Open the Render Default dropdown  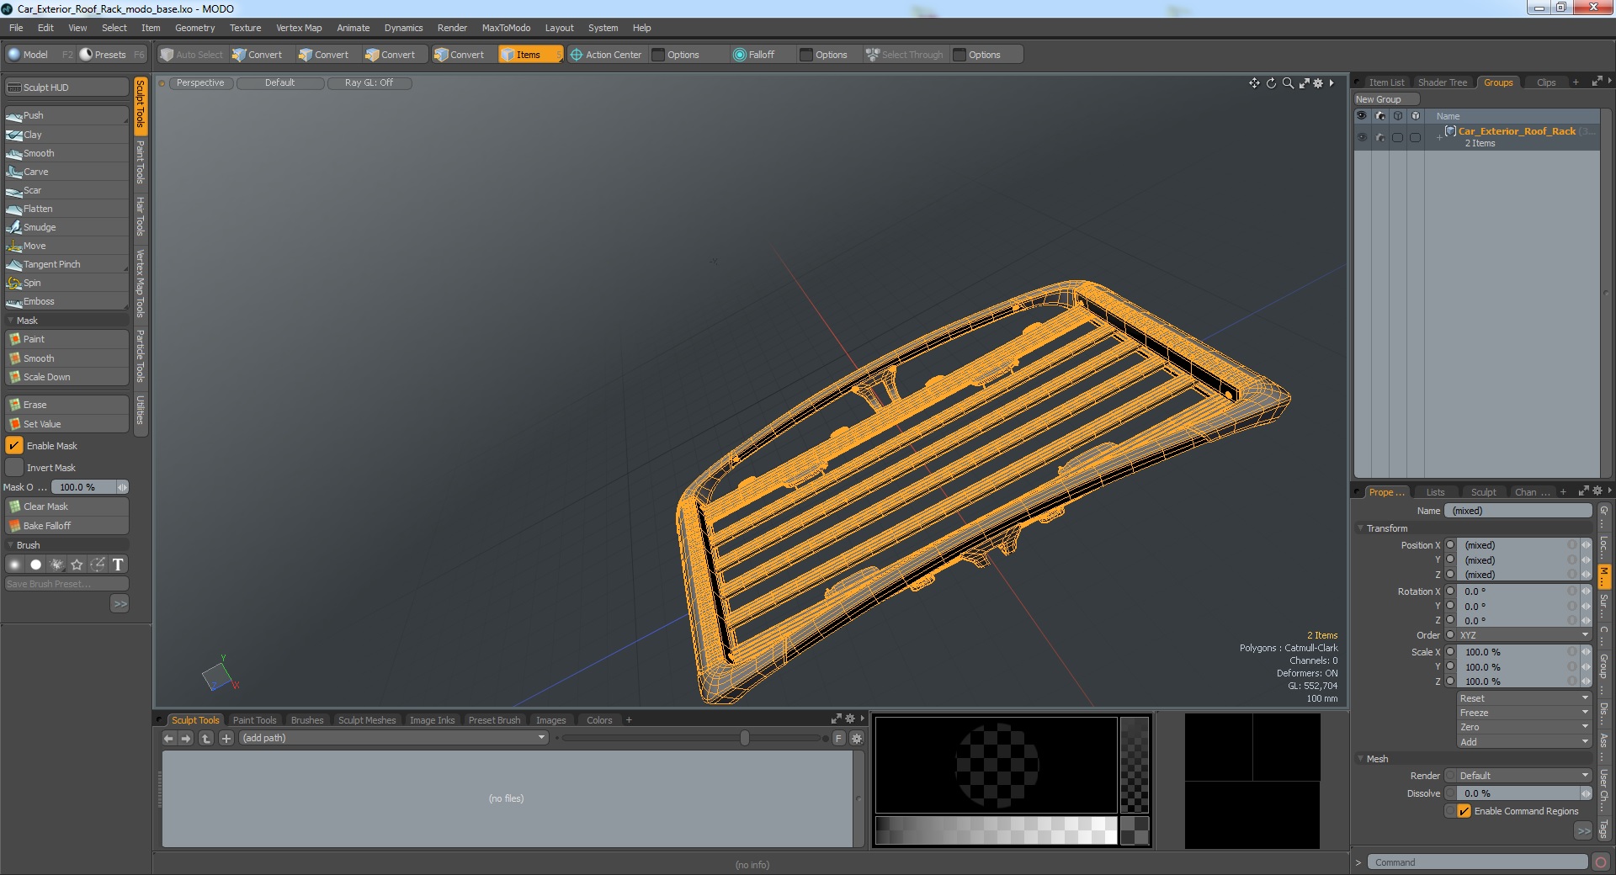(1523, 776)
